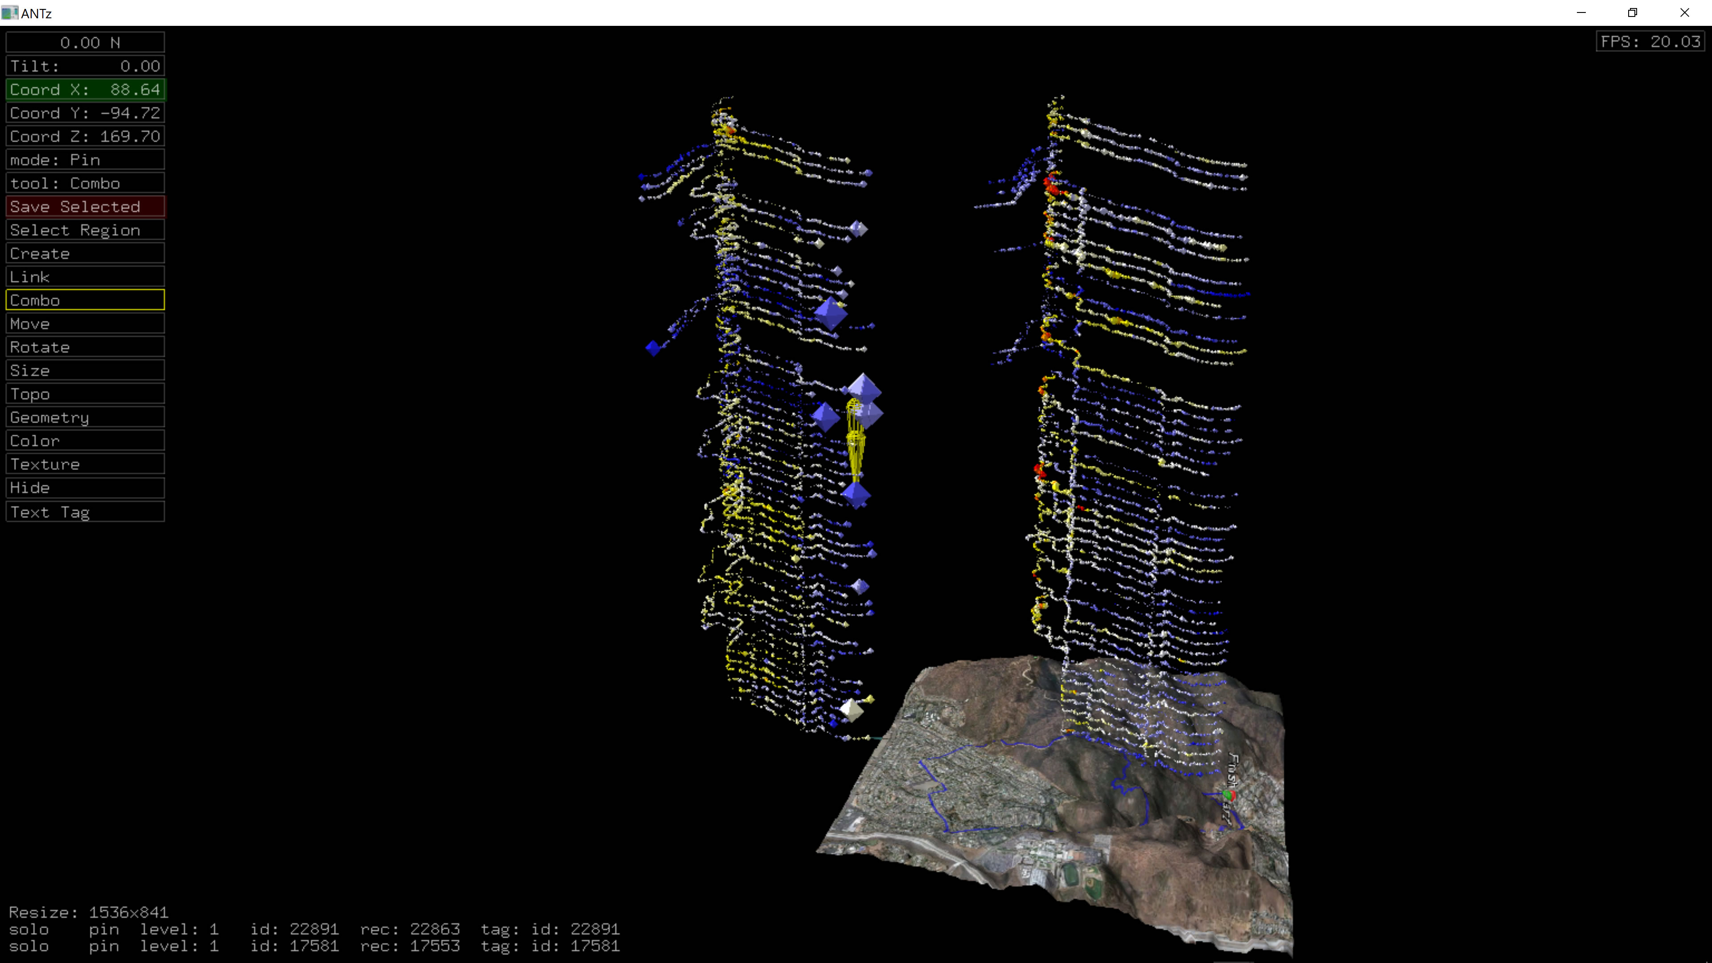The image size is (1712, 963).
Task: Select the Color tool option
Action: click(85, 440)
